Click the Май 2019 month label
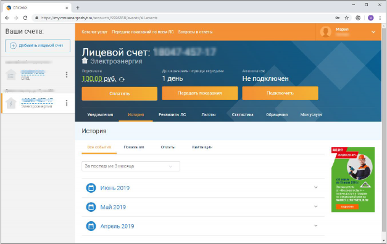This screenshot has height=244, width=387. (x=113, y=207)
